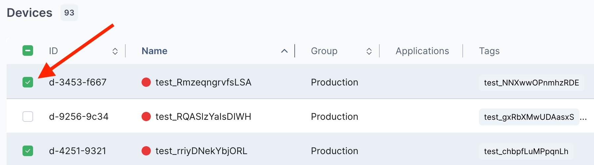Click red status dot for test_RmzeqngrvfsLSA
The image size is (594, 165).
point(146,82)
